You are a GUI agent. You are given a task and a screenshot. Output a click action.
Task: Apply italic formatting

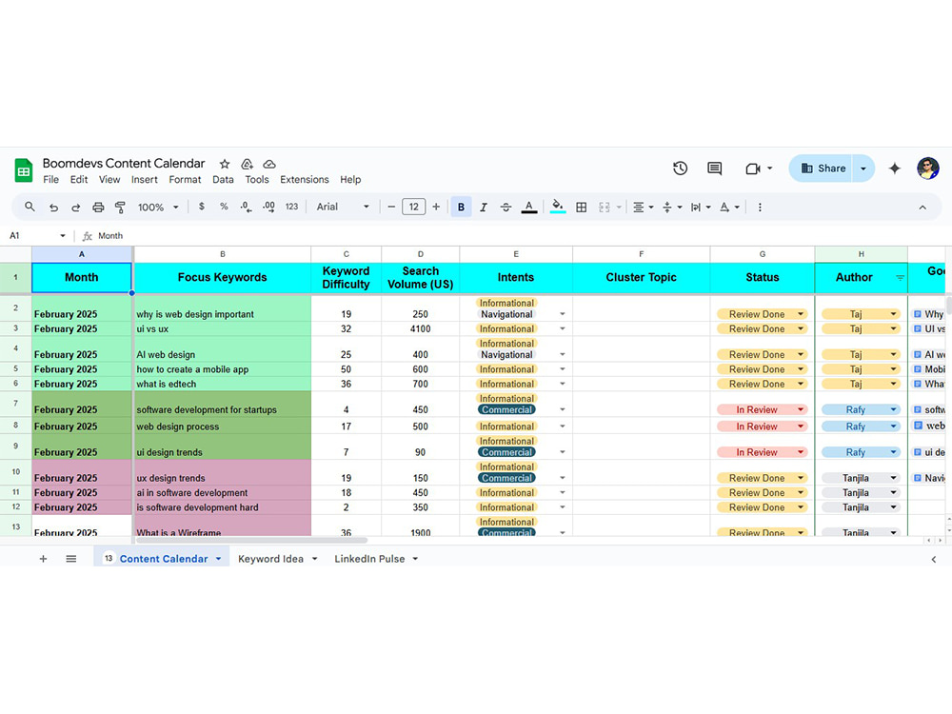click(x=484, y=208)
